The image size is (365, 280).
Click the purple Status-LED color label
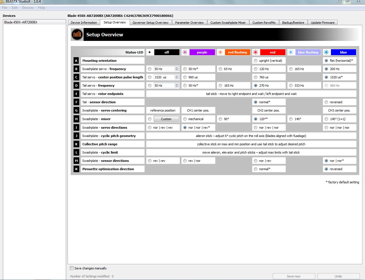click(202, 52)
